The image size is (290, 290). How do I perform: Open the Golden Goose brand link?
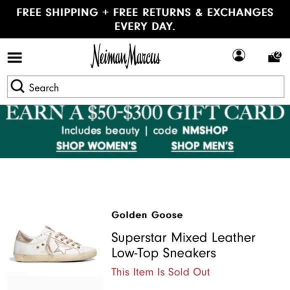click(x=147, y=215)
